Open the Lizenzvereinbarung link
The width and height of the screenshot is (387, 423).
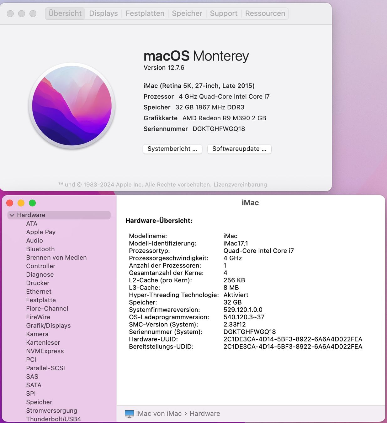240,185
